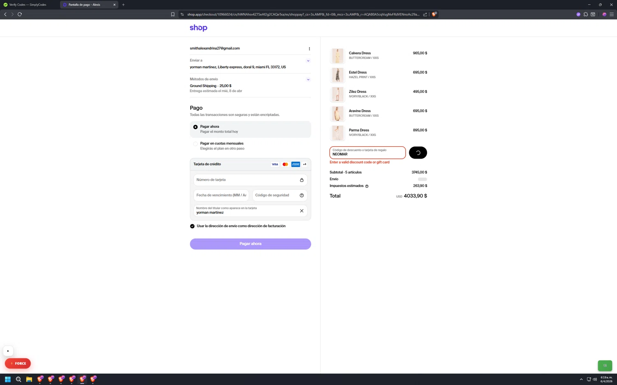Go back in browser history

[x=5, y=14]
